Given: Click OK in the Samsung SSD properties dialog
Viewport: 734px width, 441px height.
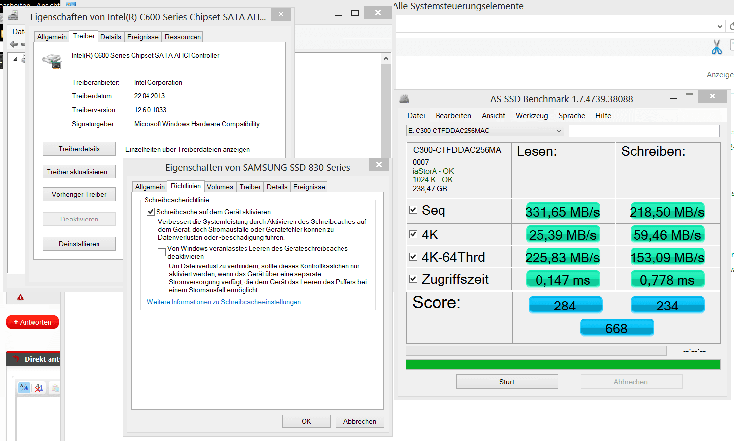Looking at the screenshot, I should (306, 421).
